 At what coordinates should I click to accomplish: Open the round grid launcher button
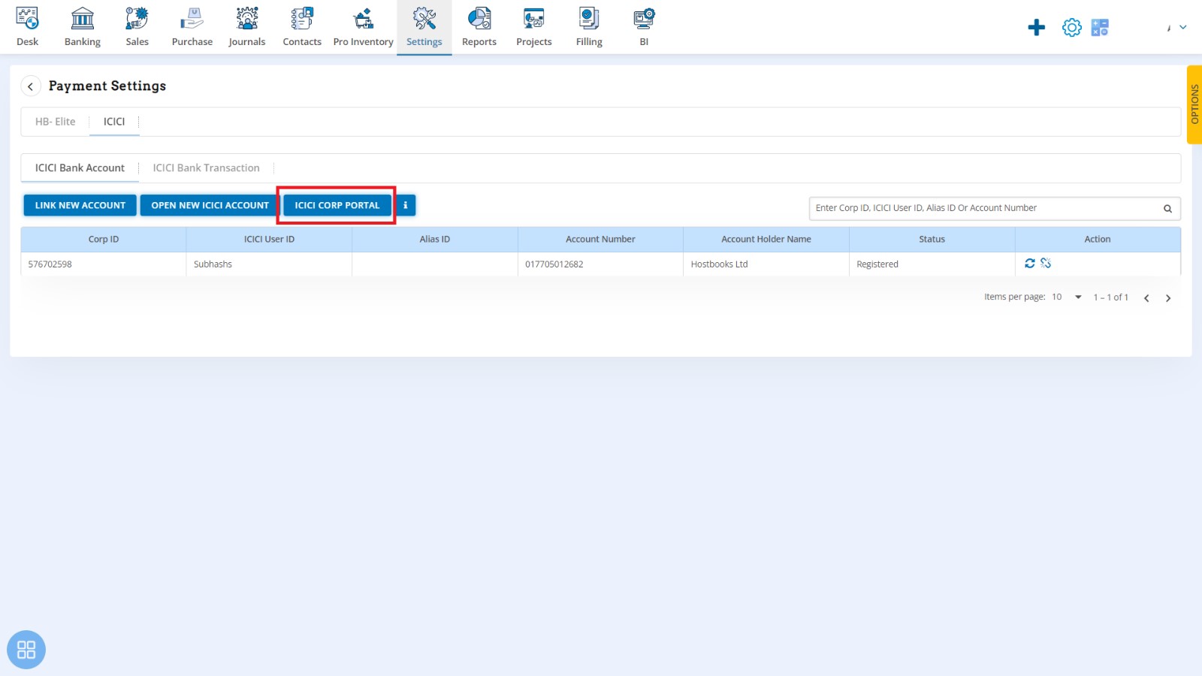26,650
